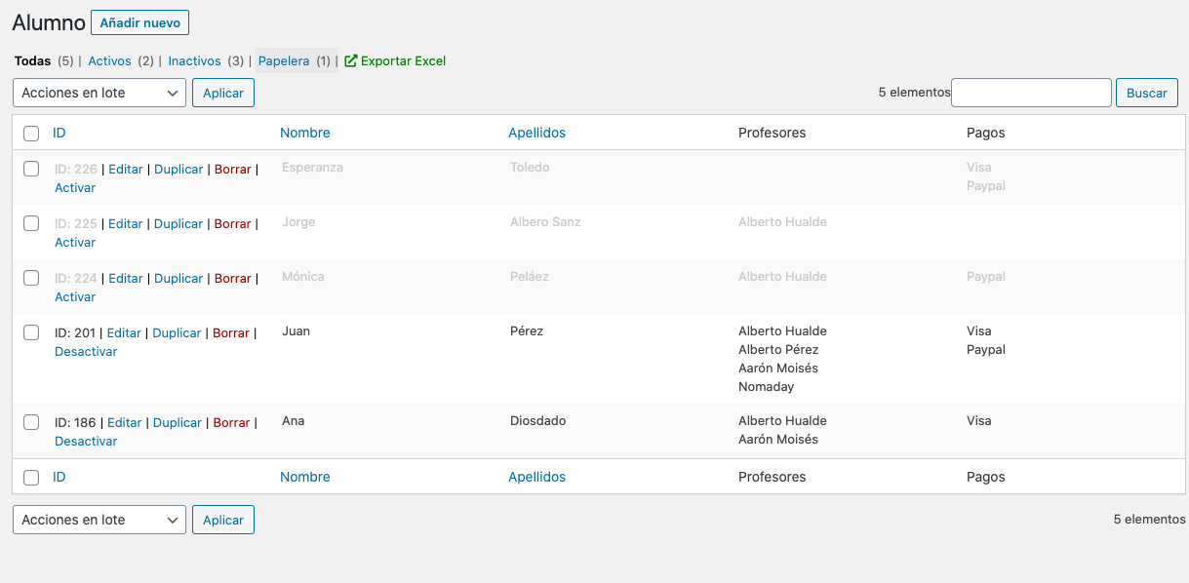
Task: Click Desactivar for ID 186
Action: coord(86,441)
